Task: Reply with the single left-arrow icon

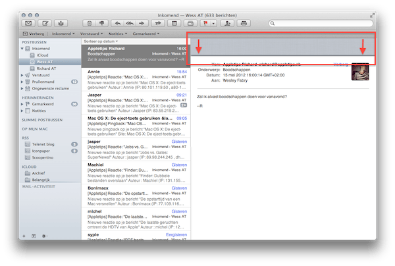Action: 117,24
